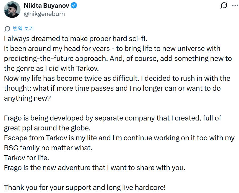Image resolution: width=239 pixels, height=193 pixels.
Task: Click the line starting "Escape from Tarkov is my life"
Action: point(119,138)
